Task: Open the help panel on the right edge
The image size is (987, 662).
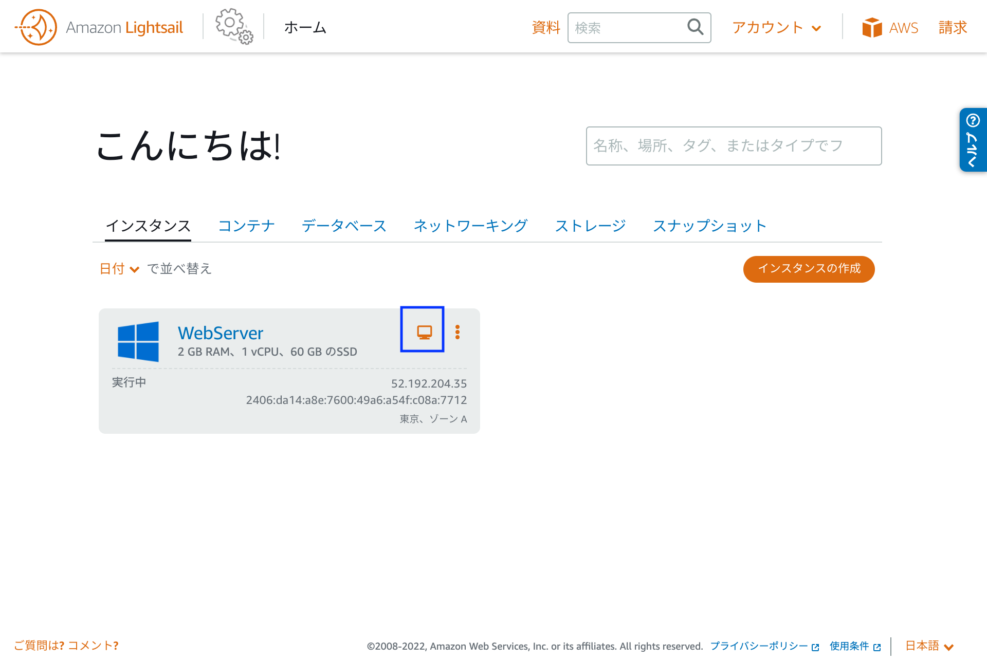Action: tap(973, 139)
